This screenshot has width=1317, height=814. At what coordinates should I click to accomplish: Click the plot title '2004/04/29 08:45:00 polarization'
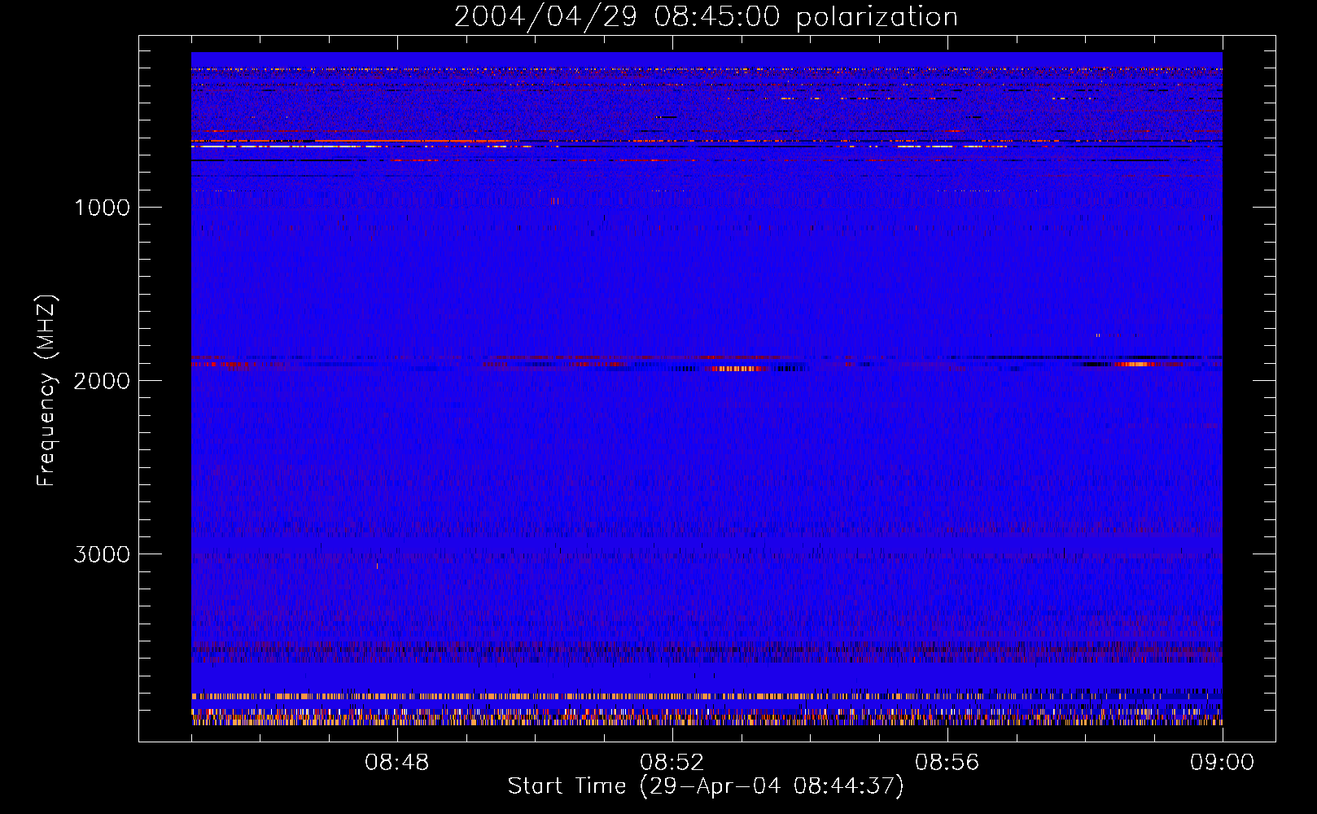tap(706, 17)
